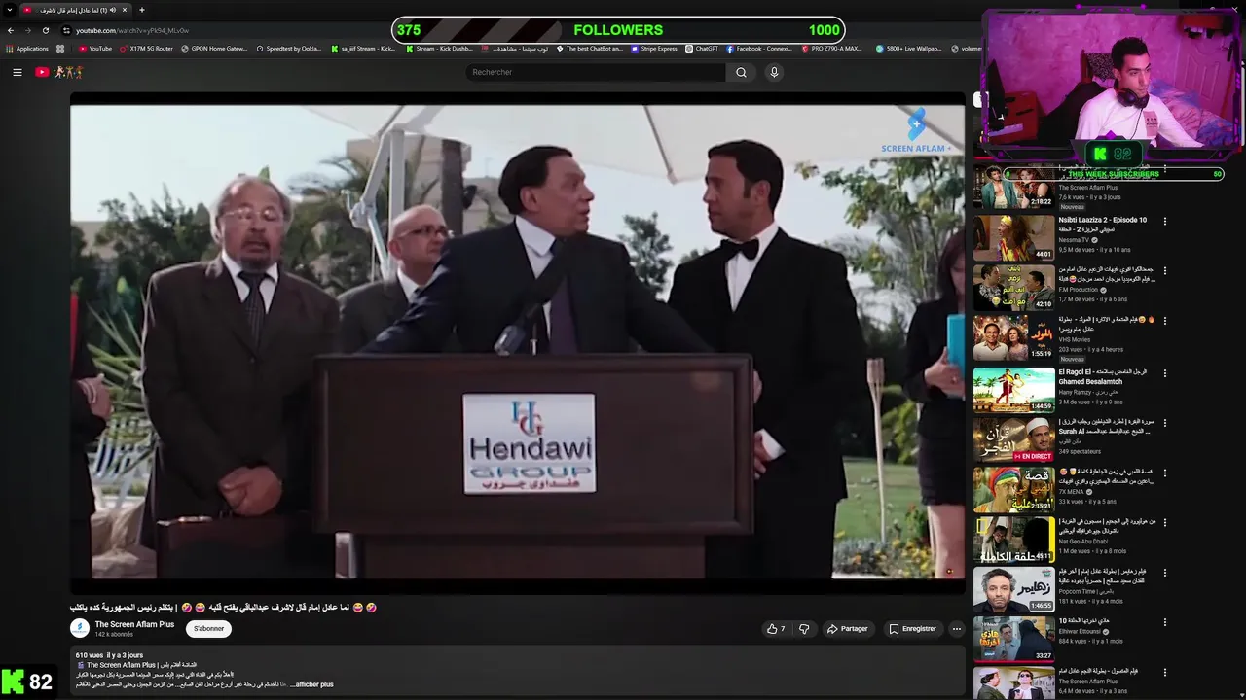1246x700 pixels.
Task: Click the Rechercher search field
Action: tap(595, 72)
